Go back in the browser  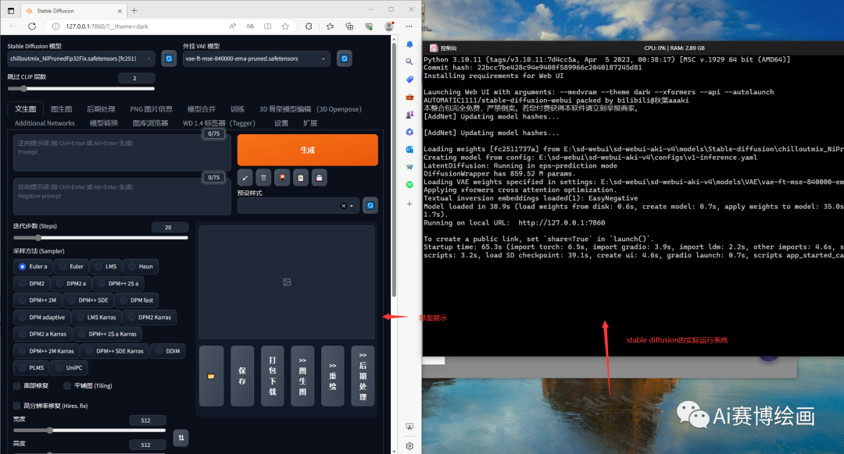[x=13, y=27]
